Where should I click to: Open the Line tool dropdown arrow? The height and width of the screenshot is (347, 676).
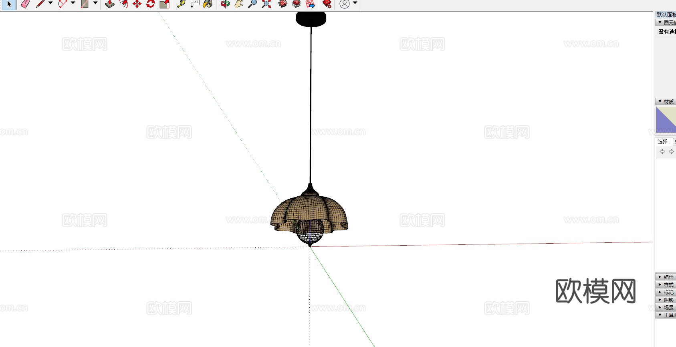50,3
